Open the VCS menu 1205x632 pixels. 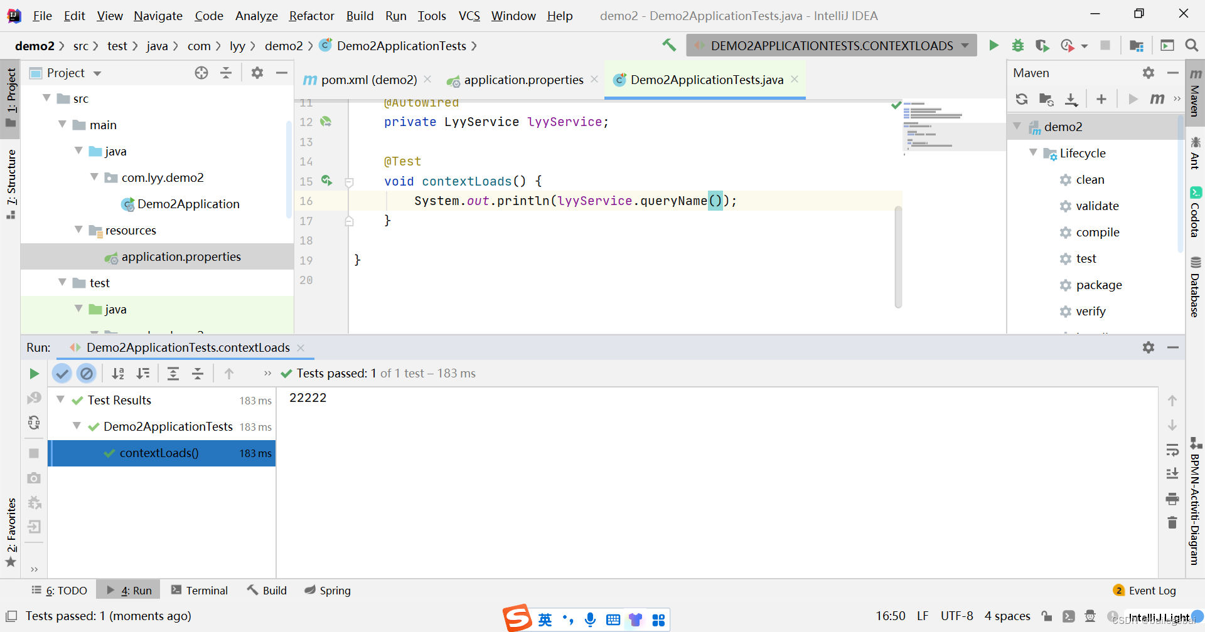tap(469, 16)
